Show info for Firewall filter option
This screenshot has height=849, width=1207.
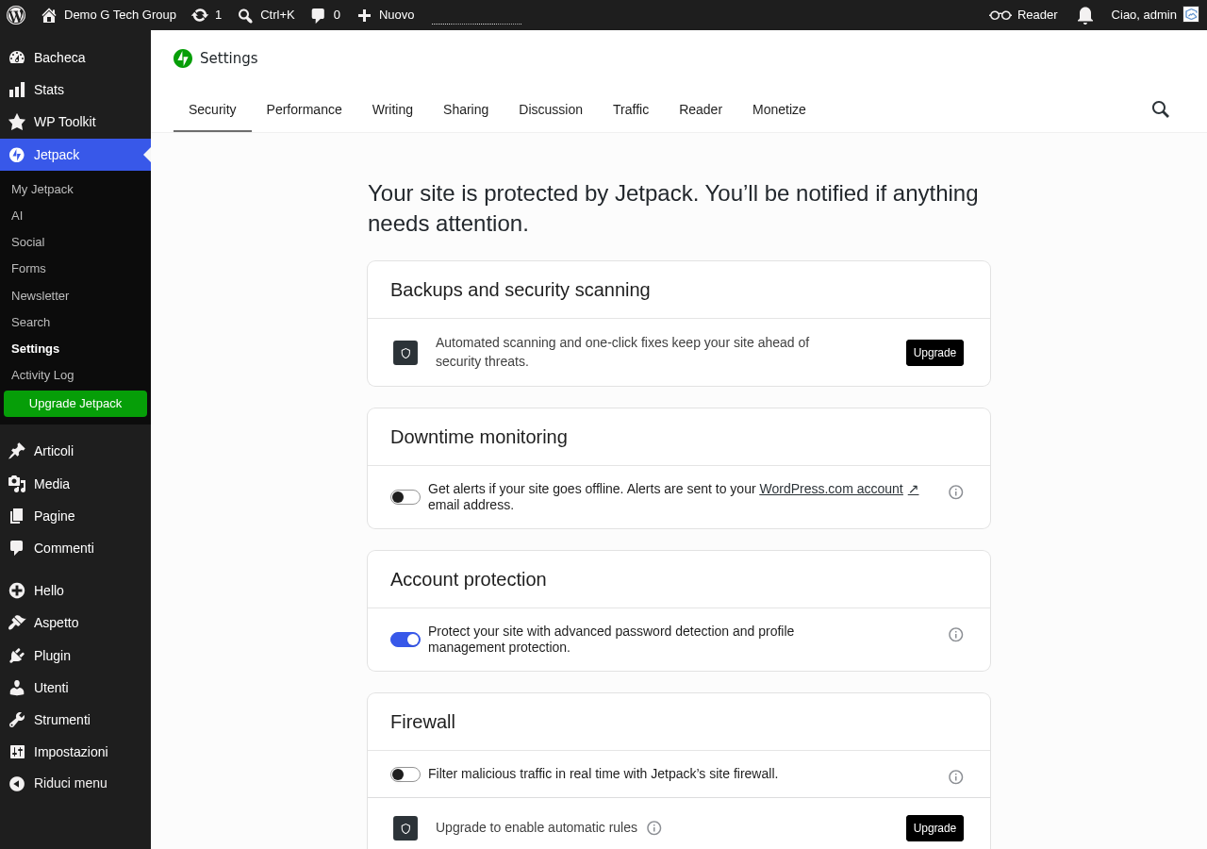956,777
